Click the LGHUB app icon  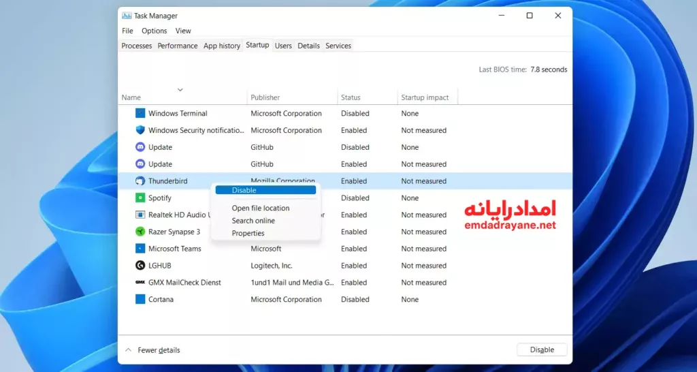(x=140, y=266)
